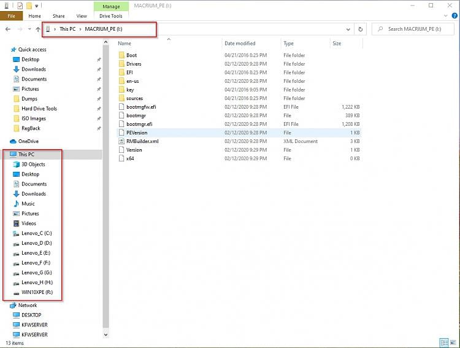Screen dimensions: 460x348
Task: Open recent locations dropdown arrow
Action: pyautogui.click(x=29, y=29)
